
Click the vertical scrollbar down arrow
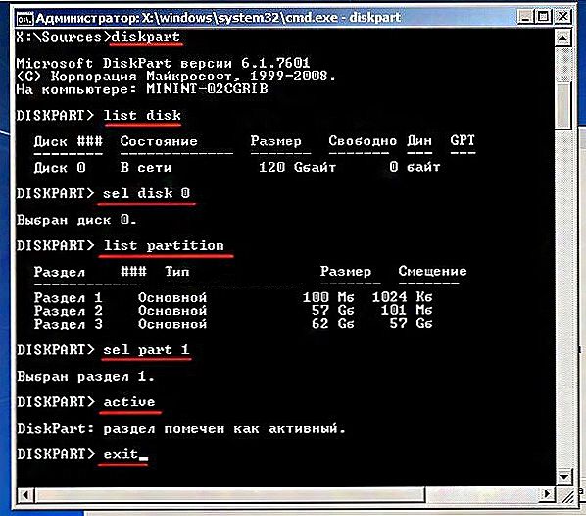click(x=563, y=477)
